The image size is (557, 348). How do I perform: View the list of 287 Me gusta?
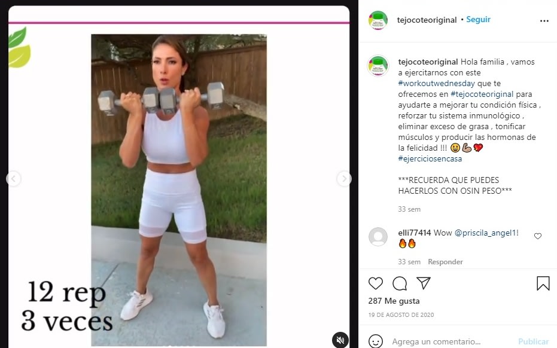pos(394,301)
